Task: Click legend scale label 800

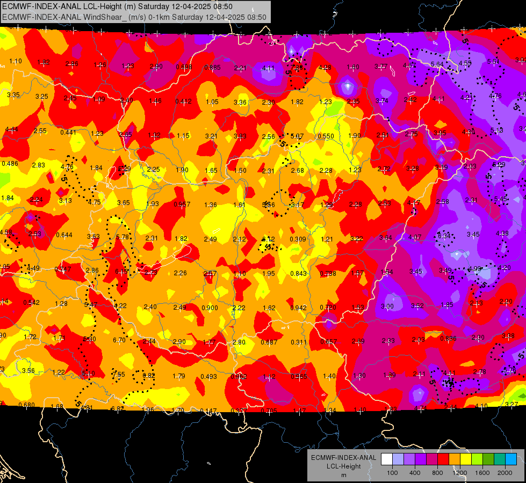Action: point(437,473)
